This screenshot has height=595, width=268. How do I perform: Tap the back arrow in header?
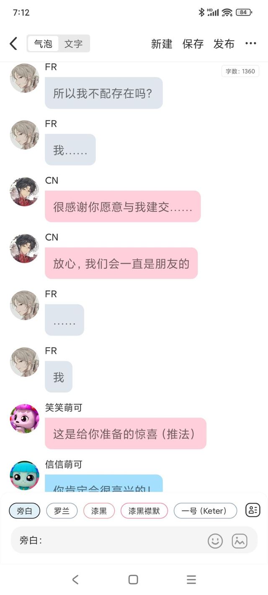tap(13, 43)
